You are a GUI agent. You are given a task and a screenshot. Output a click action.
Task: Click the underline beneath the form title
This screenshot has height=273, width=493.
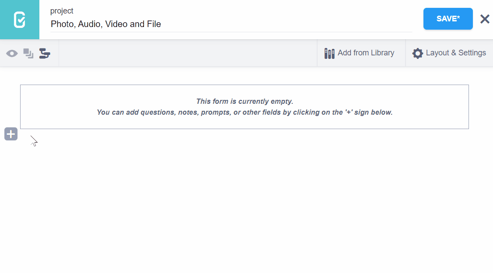[231, 32]
